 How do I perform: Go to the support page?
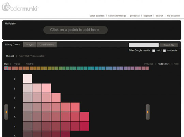[x=148, y=16]
